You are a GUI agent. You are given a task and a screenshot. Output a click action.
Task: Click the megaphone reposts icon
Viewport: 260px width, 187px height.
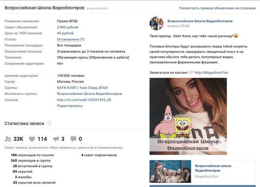click(x=56, y=139)
